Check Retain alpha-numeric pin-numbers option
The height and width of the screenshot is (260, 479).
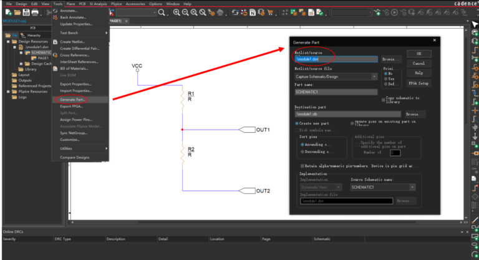pos(302,166)
